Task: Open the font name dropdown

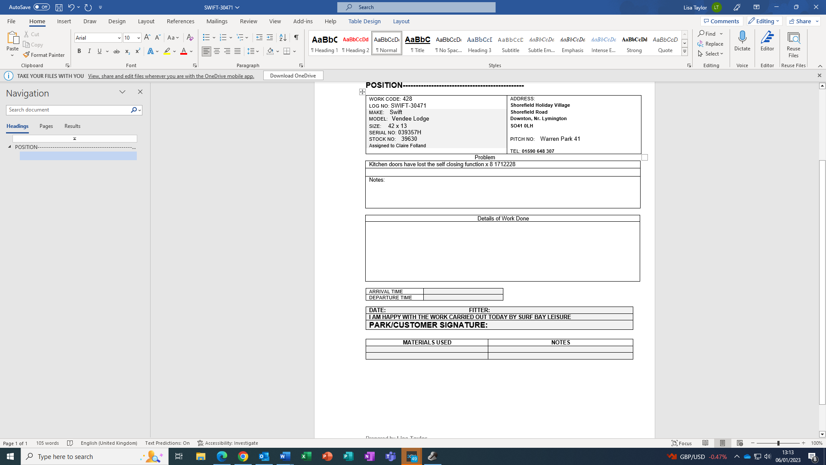Action: pos(119,38)
